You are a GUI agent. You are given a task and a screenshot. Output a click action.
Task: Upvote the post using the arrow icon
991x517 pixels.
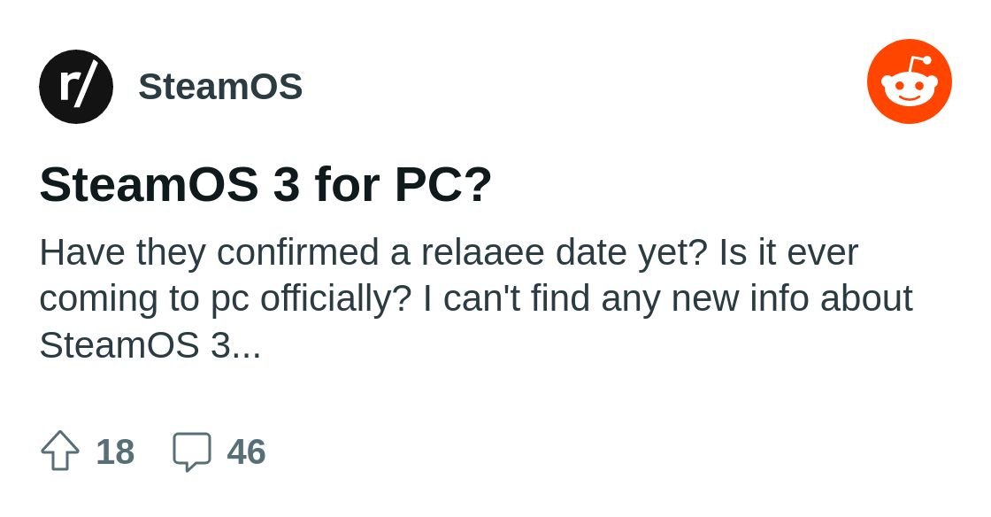[x=60, y=451]
